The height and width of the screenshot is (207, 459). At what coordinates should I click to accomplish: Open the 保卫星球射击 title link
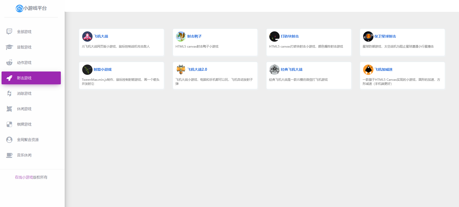(385, 36)
